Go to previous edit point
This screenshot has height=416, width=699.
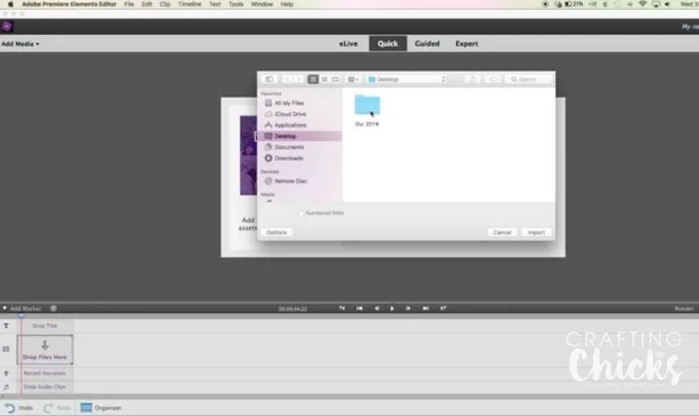point(359,308)
